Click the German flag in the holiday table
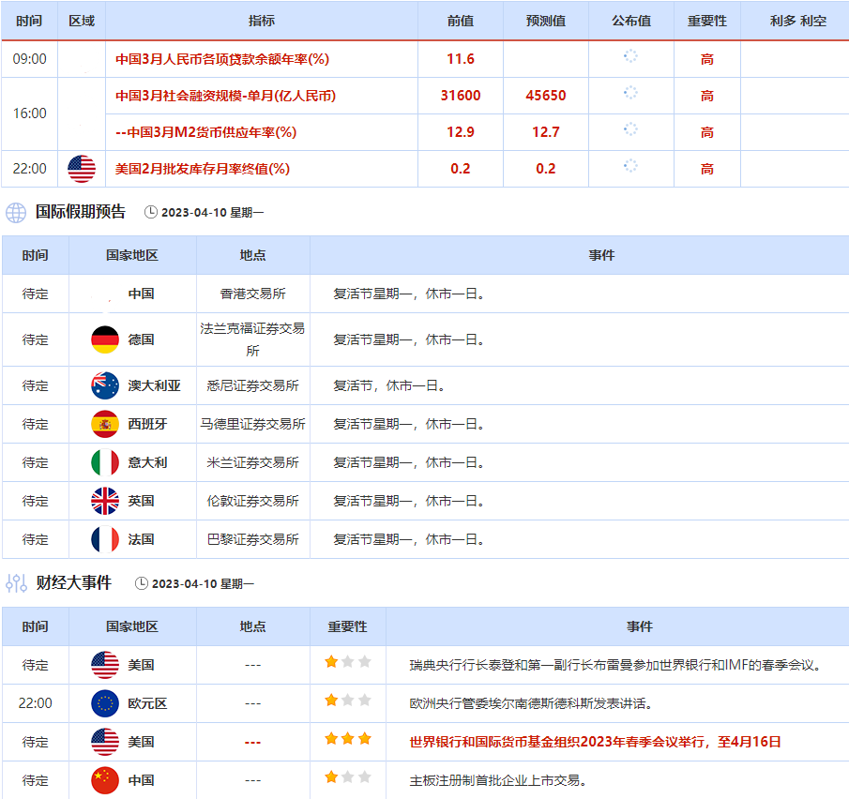Screen dimensions: 849x799 coord(105,339)
